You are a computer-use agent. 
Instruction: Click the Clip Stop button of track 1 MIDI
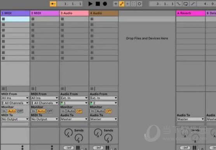pos(3,89)
